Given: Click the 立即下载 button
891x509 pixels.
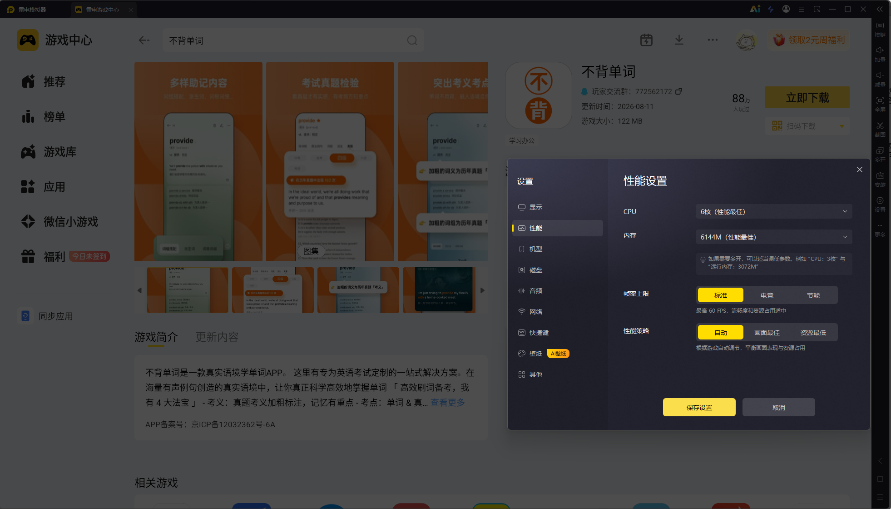Looking at the screenshot, I should click(x=807, y=97).
